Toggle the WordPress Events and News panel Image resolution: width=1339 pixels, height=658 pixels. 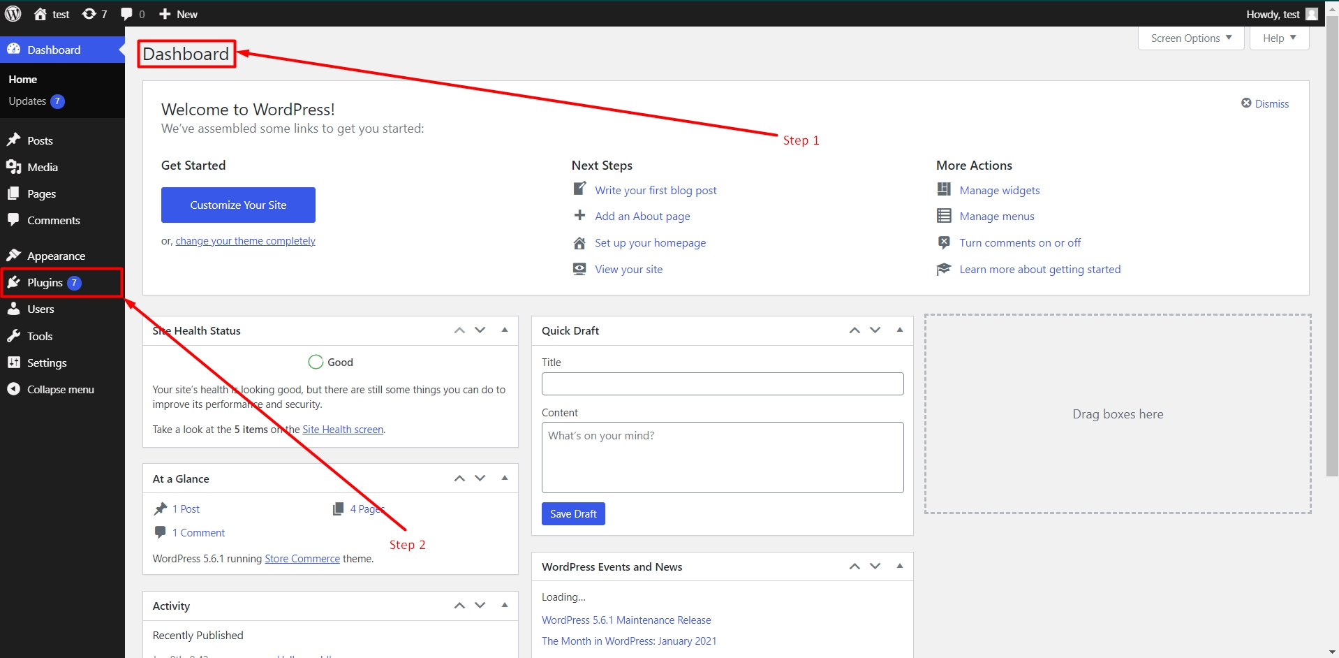pyautogui.click(x=900, y=566)
